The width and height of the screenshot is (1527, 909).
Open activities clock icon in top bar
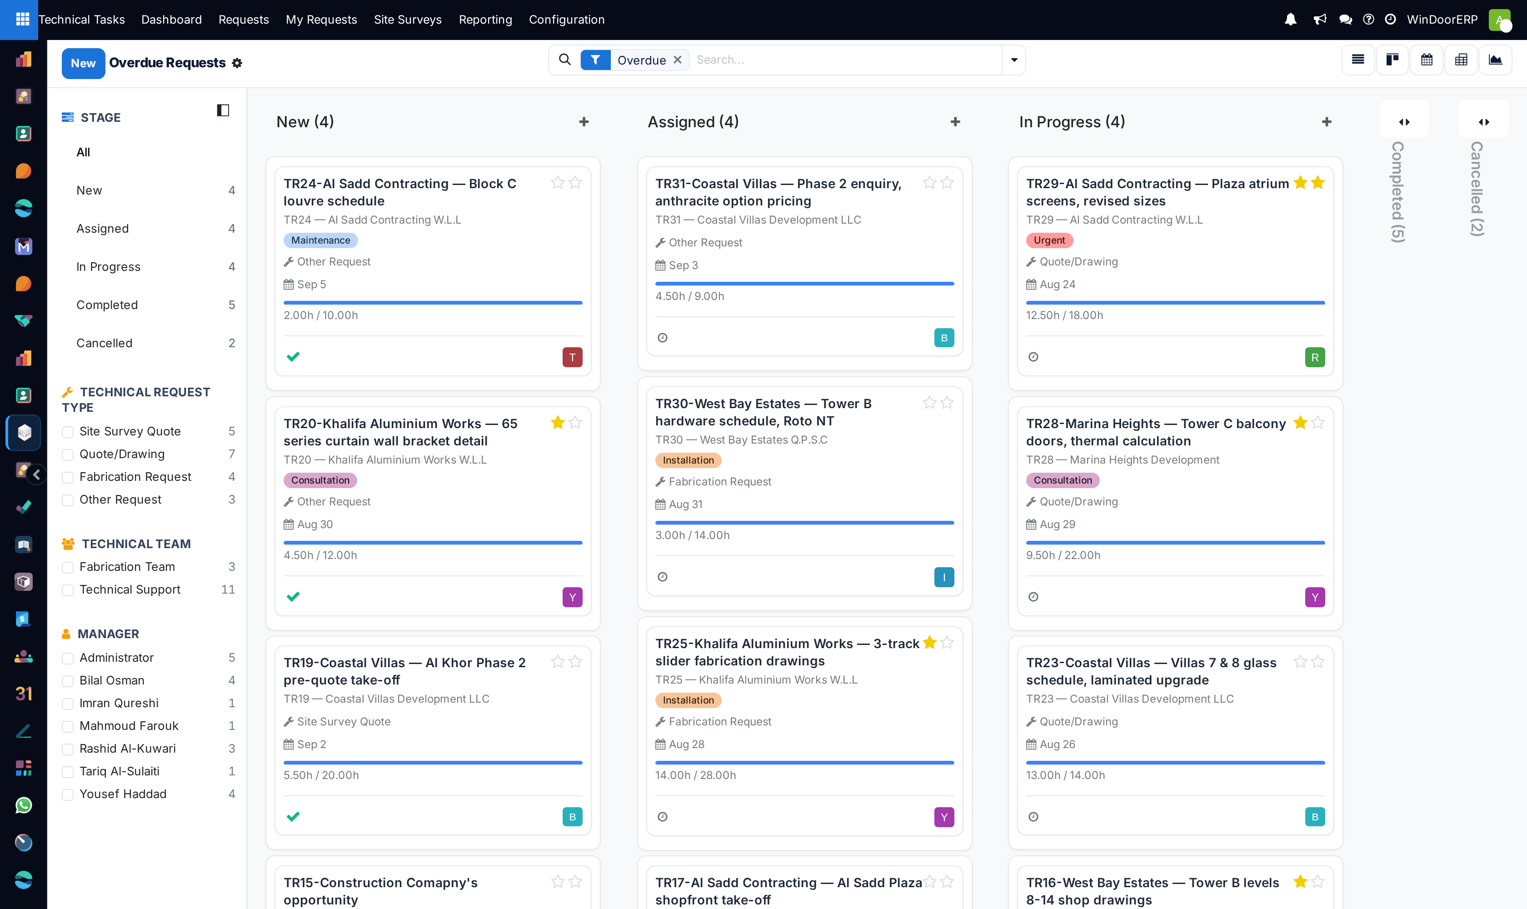click(x=1390, y=20)
